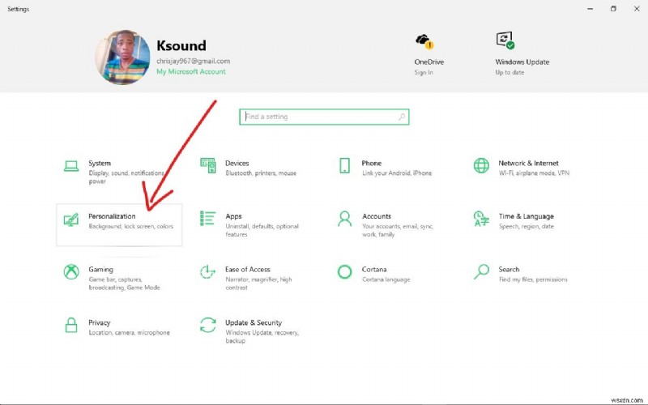Open the Gaming Xbox icon
The width and height of the screenshot is (648, 405).
click(71, 272)
